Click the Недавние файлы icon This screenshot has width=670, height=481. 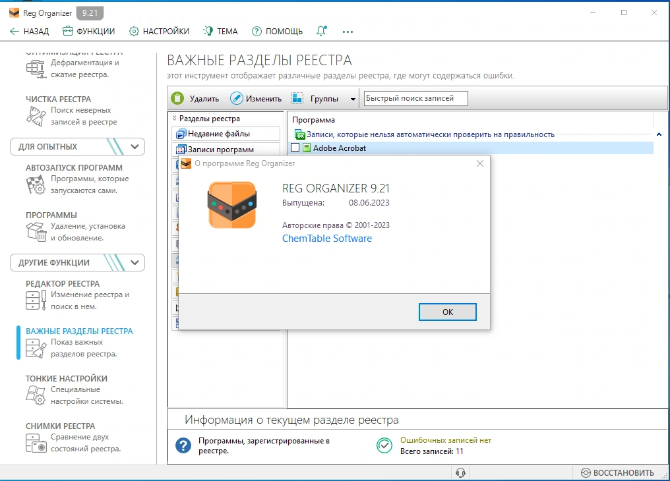pyautogui.click(x=181, y=134)
